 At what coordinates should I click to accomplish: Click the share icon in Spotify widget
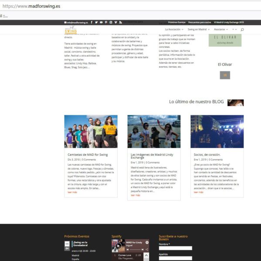147,249
